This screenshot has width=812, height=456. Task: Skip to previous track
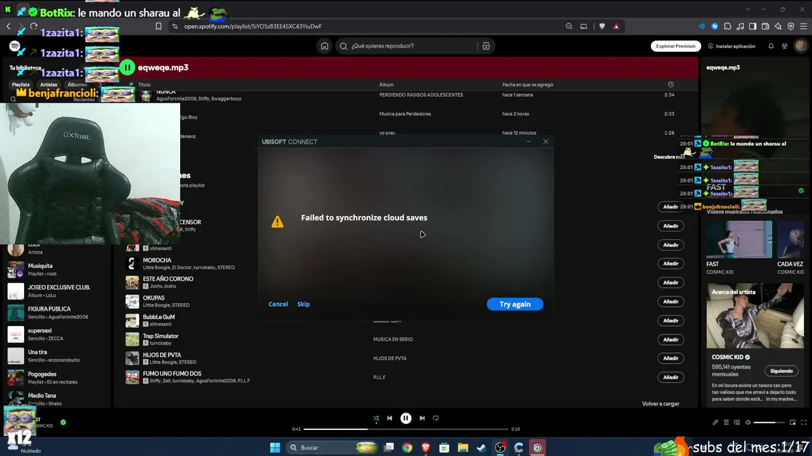tap(390, 418)
